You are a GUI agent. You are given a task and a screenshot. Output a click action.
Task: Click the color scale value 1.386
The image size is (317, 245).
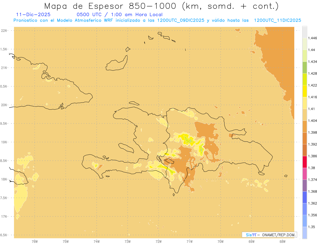point(313,156)
